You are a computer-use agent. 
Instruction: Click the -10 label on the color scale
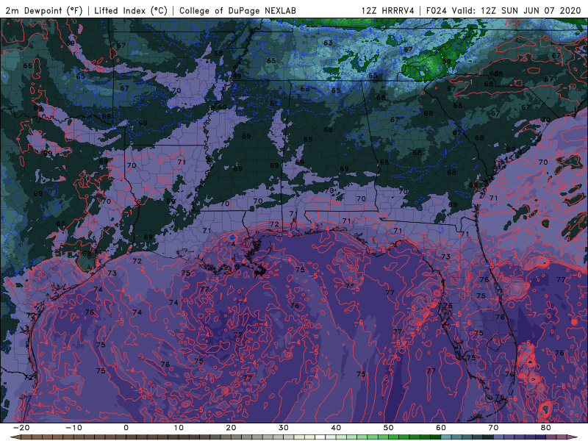73,428
